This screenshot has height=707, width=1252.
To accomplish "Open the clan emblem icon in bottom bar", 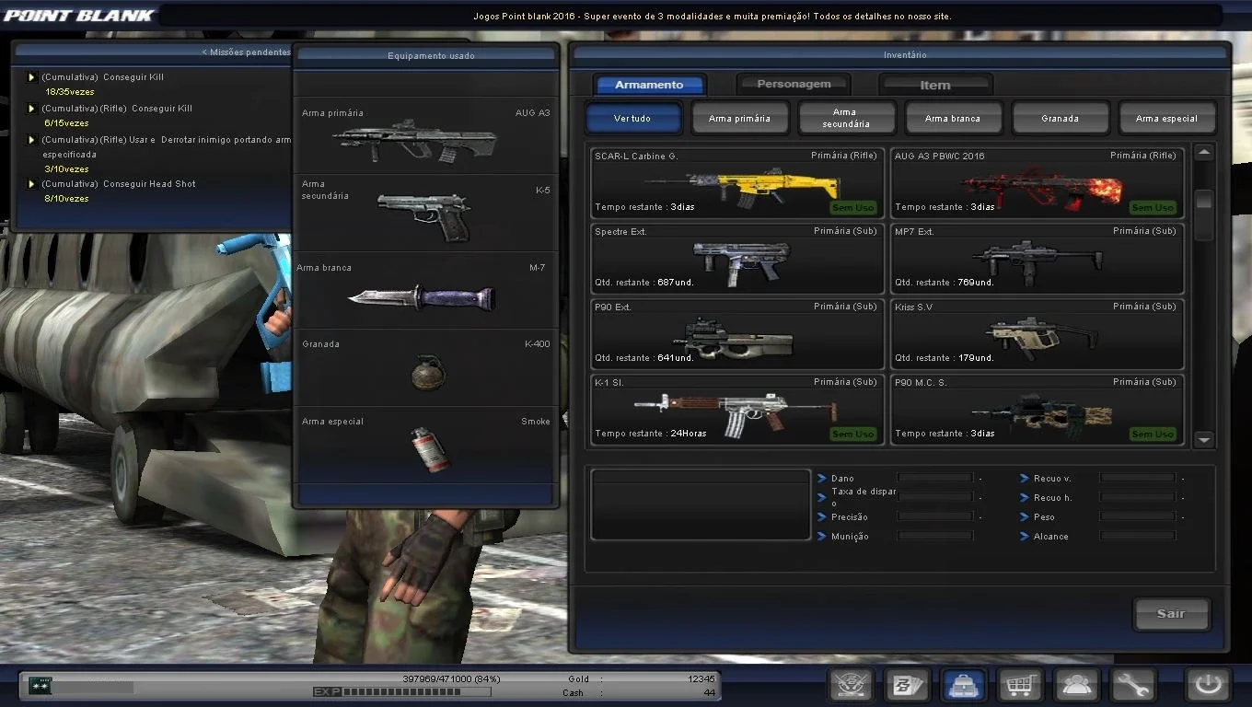I will click(x=851, y=685).
